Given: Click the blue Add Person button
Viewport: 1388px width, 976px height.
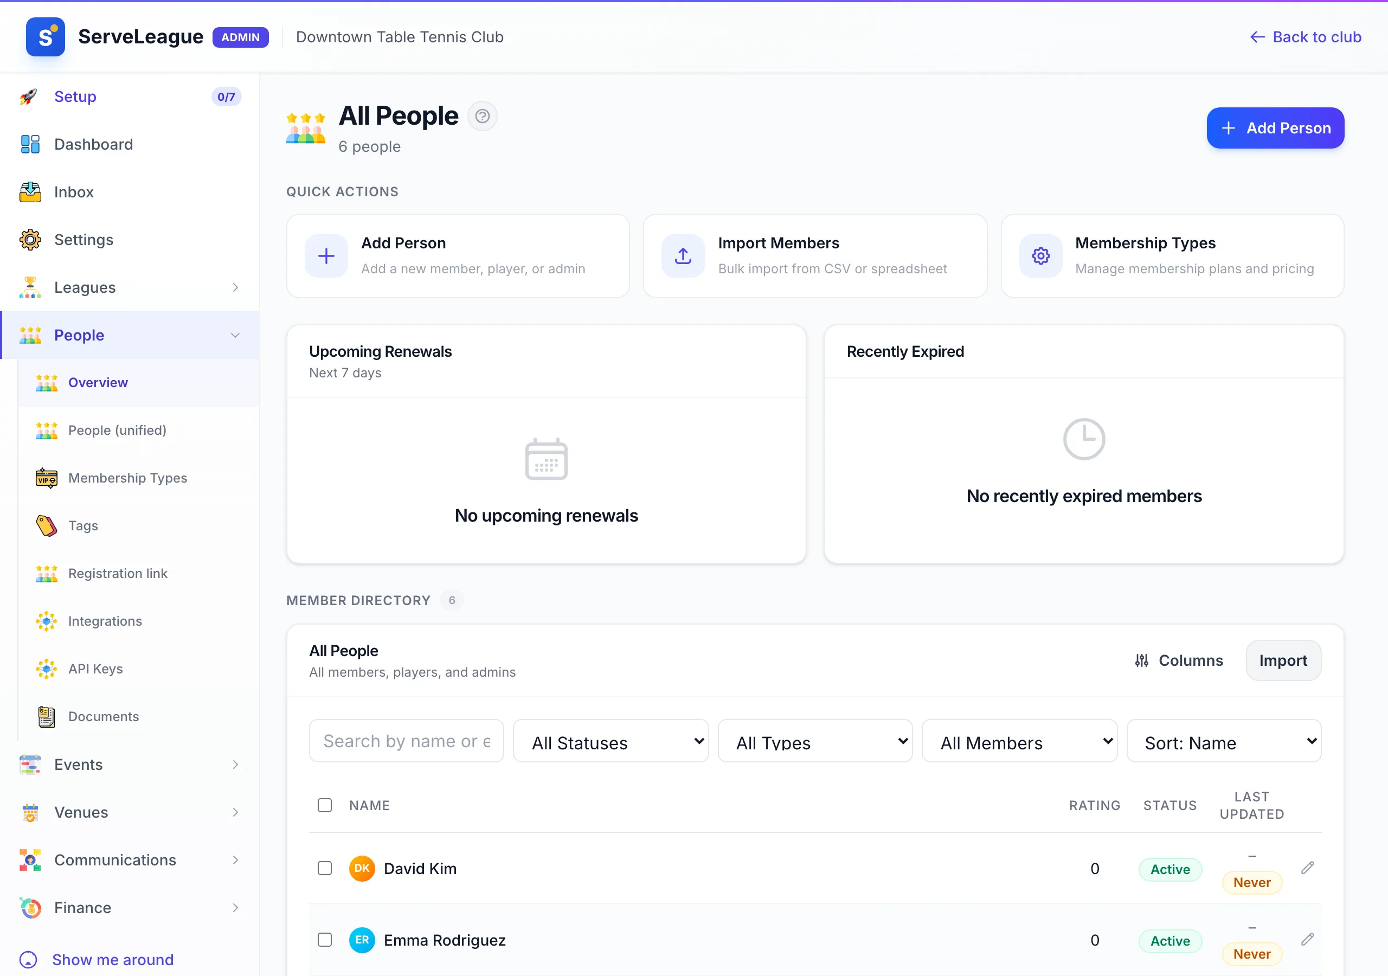Looking at the screenshot, I should point(1275,128).
